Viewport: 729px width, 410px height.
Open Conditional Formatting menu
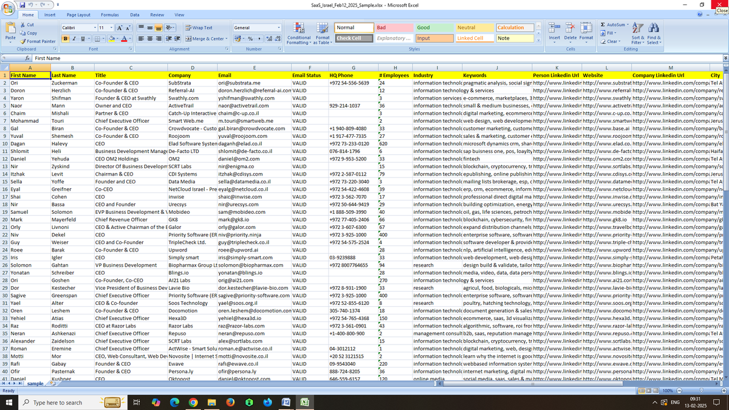pyautogui.click(x=298, y=34)
